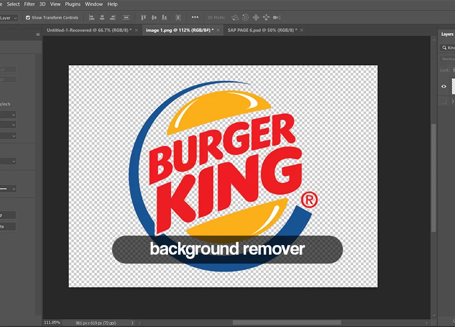Viewport: 455px width, 327px height.
Task: Select the Slide 3D camera icon
Action: pyautogui.click(x=266, y=17)
